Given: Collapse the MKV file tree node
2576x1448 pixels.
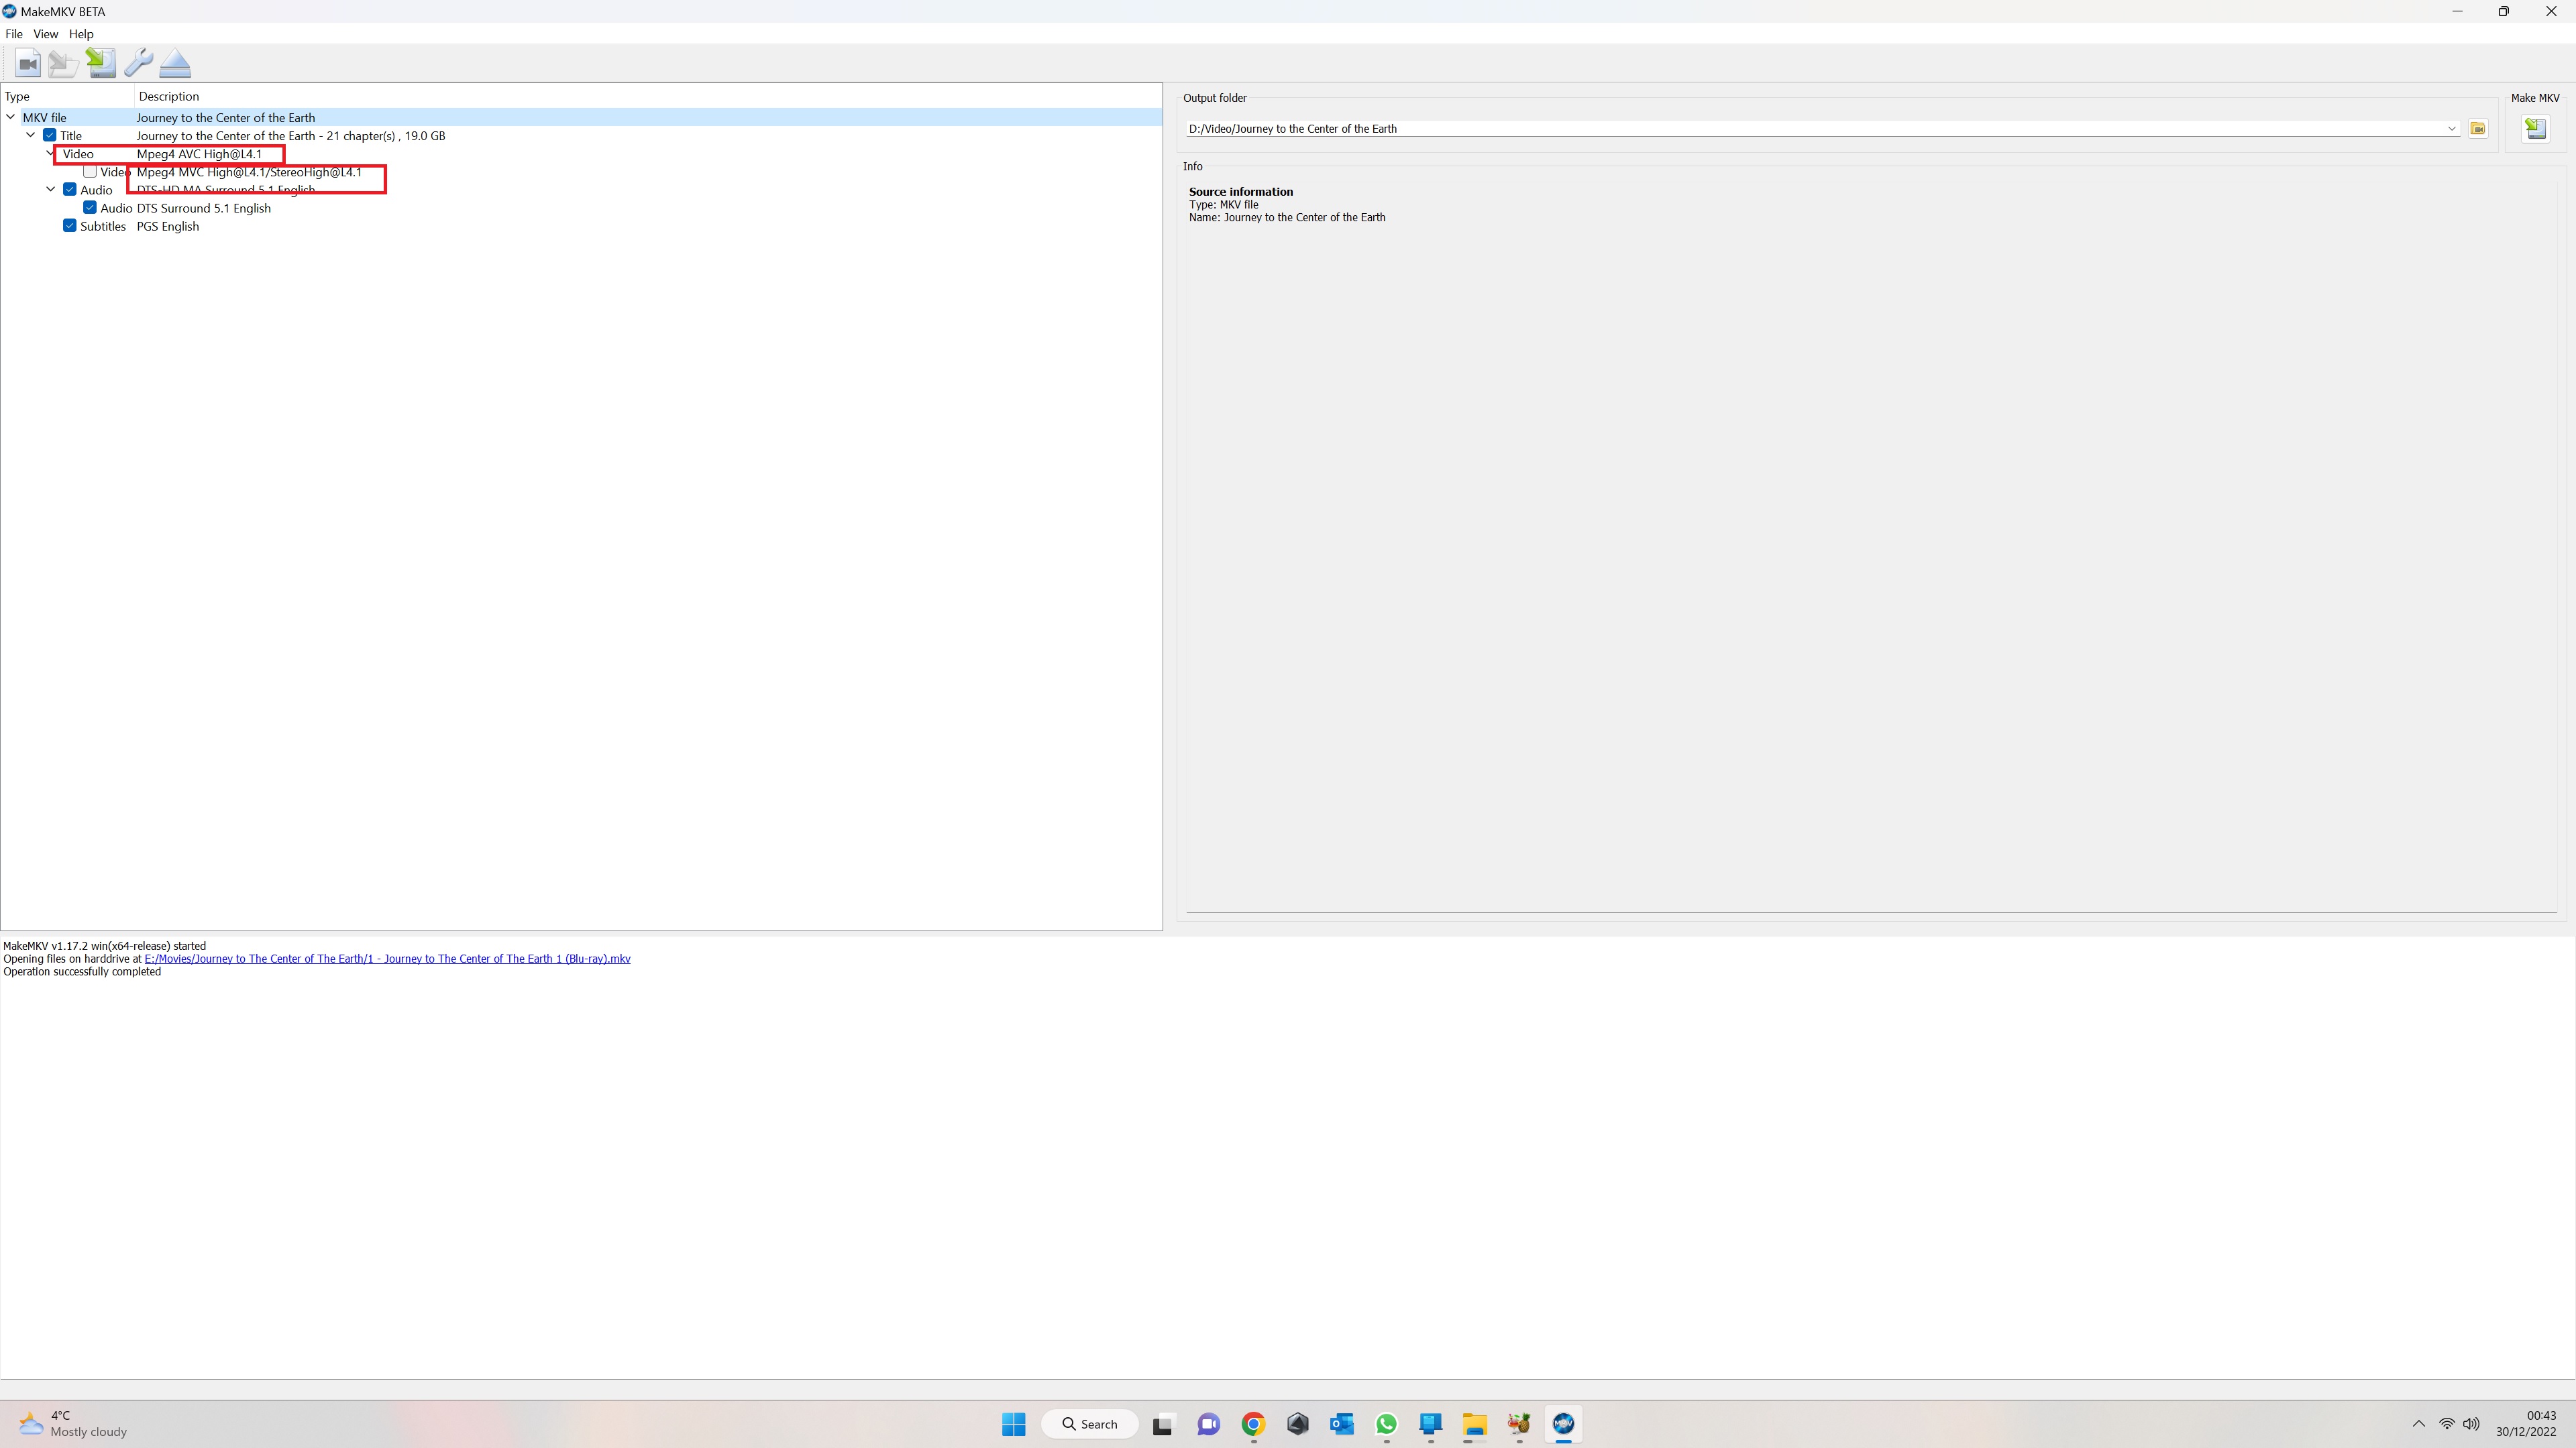Looking at the screenshot, I should [11, 117].
